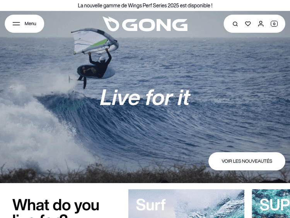Click the GONG flame logo mark

coord(111,24)
